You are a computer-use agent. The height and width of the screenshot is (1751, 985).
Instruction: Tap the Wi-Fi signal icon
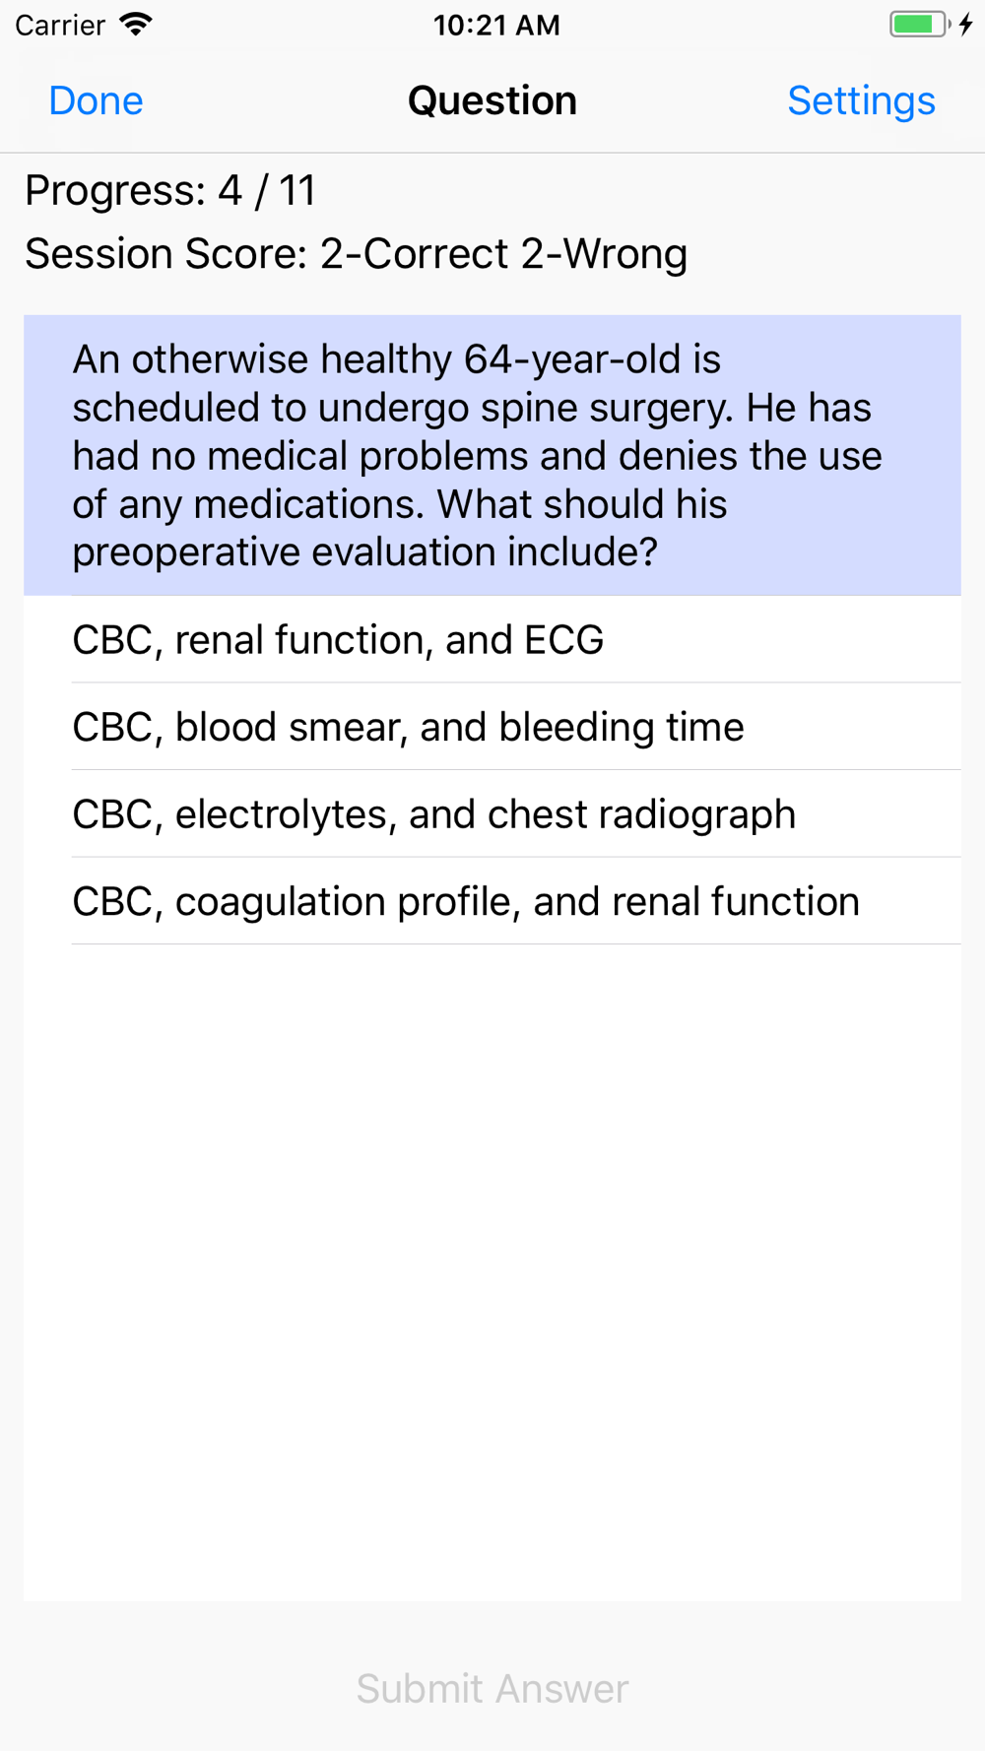(135, 24)
